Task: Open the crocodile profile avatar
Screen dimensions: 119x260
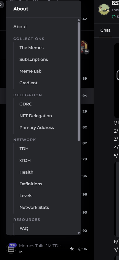Action: point(104,9)
